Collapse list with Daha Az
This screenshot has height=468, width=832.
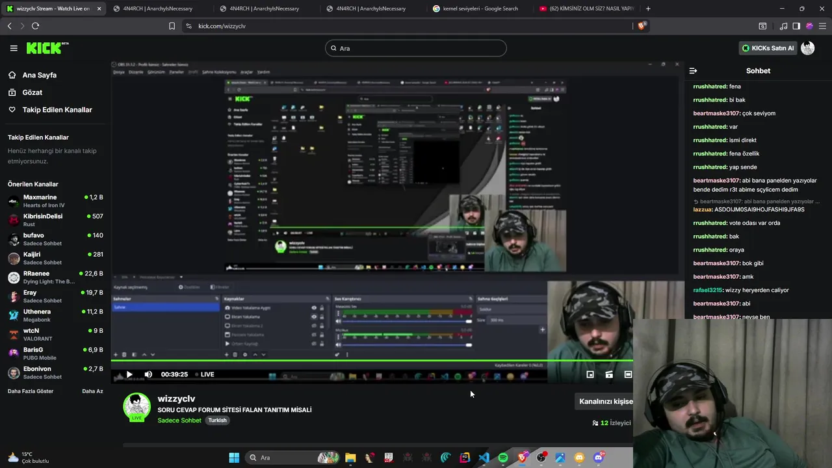[x=92, y=391]
